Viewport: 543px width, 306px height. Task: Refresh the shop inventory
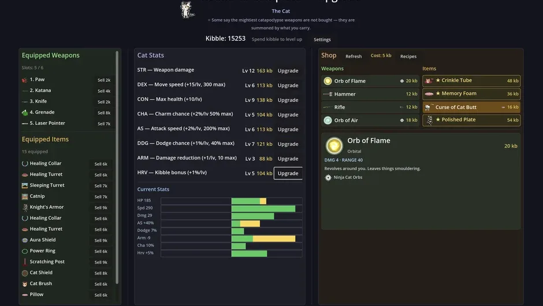pos(354,56)
